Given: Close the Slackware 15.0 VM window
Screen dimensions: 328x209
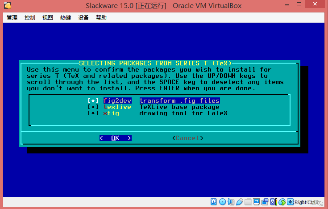Looking at the screenshot, I should point(315,4).
